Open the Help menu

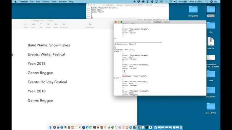(71, 1)
